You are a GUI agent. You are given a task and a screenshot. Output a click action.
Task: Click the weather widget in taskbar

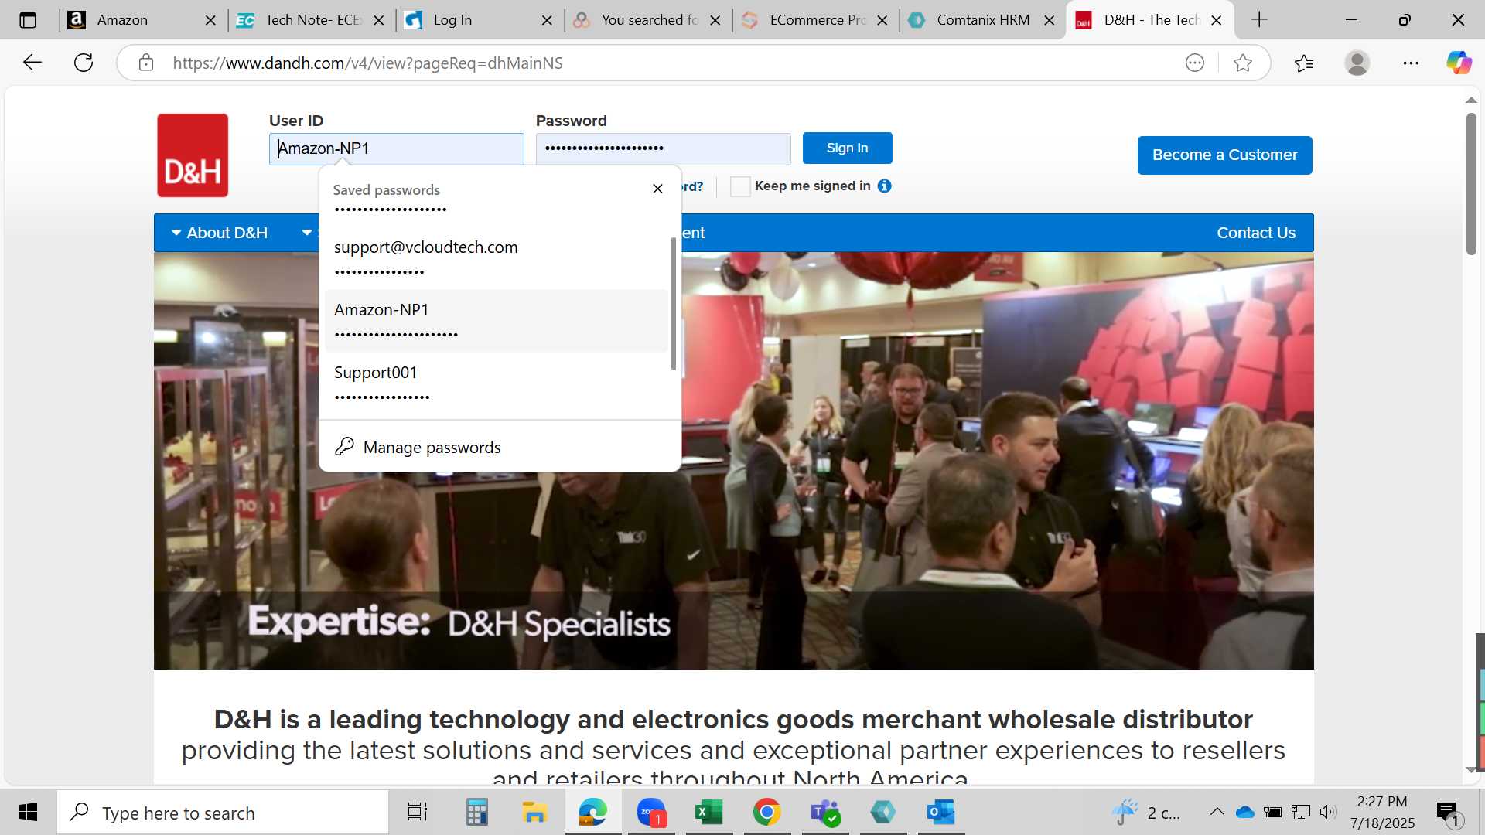[x=1147, y=813]
